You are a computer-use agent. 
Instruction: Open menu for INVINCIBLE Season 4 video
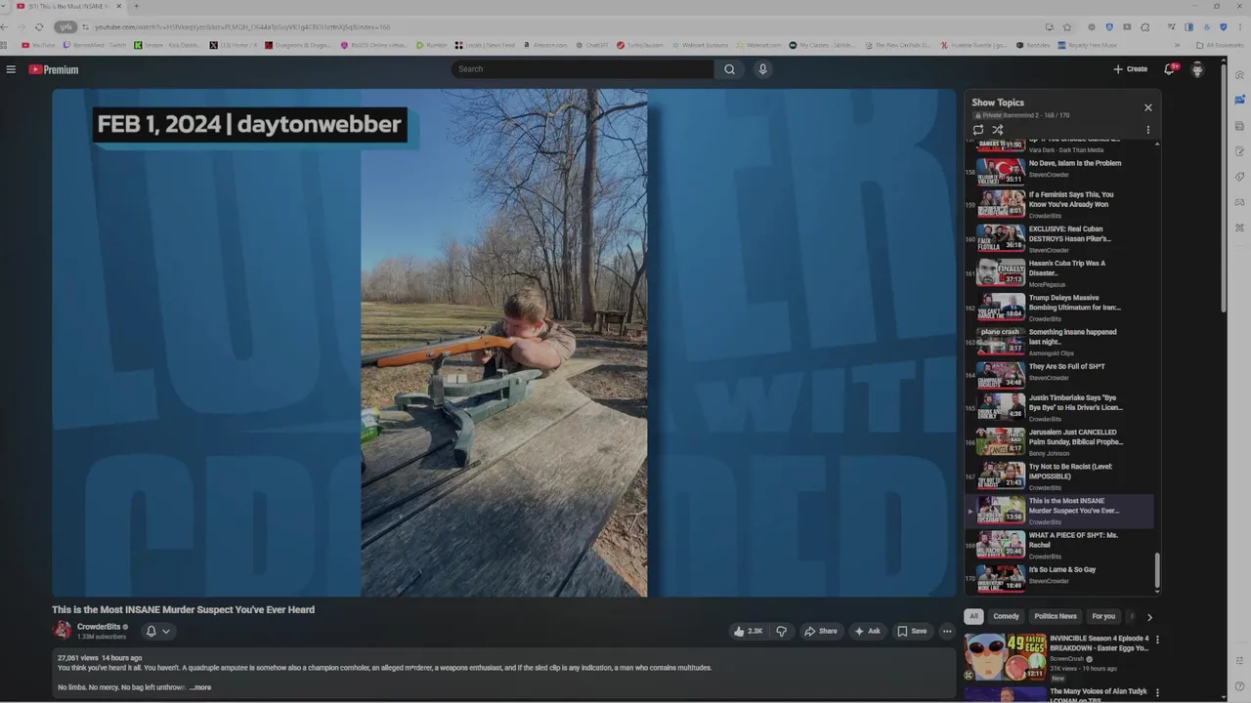(x=1158, y=641)
